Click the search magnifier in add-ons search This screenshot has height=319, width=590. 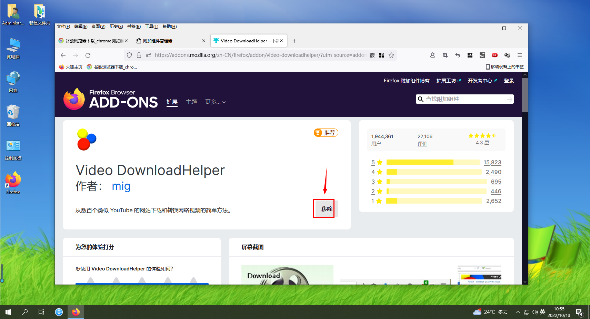tap(421, 99)
